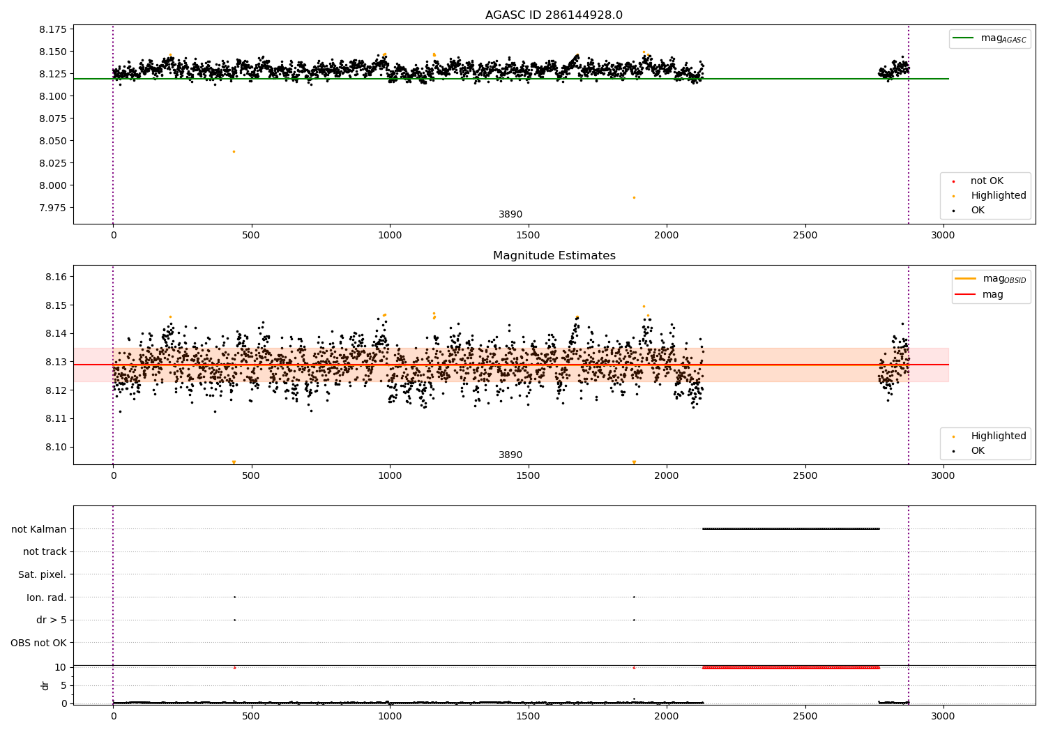
Task: Click the 8.16 tick label on middle y-axis
Action: [56, 277]
